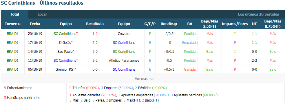
Task: Click the Impares/Pares column header
Action: [x=235, y=24]
